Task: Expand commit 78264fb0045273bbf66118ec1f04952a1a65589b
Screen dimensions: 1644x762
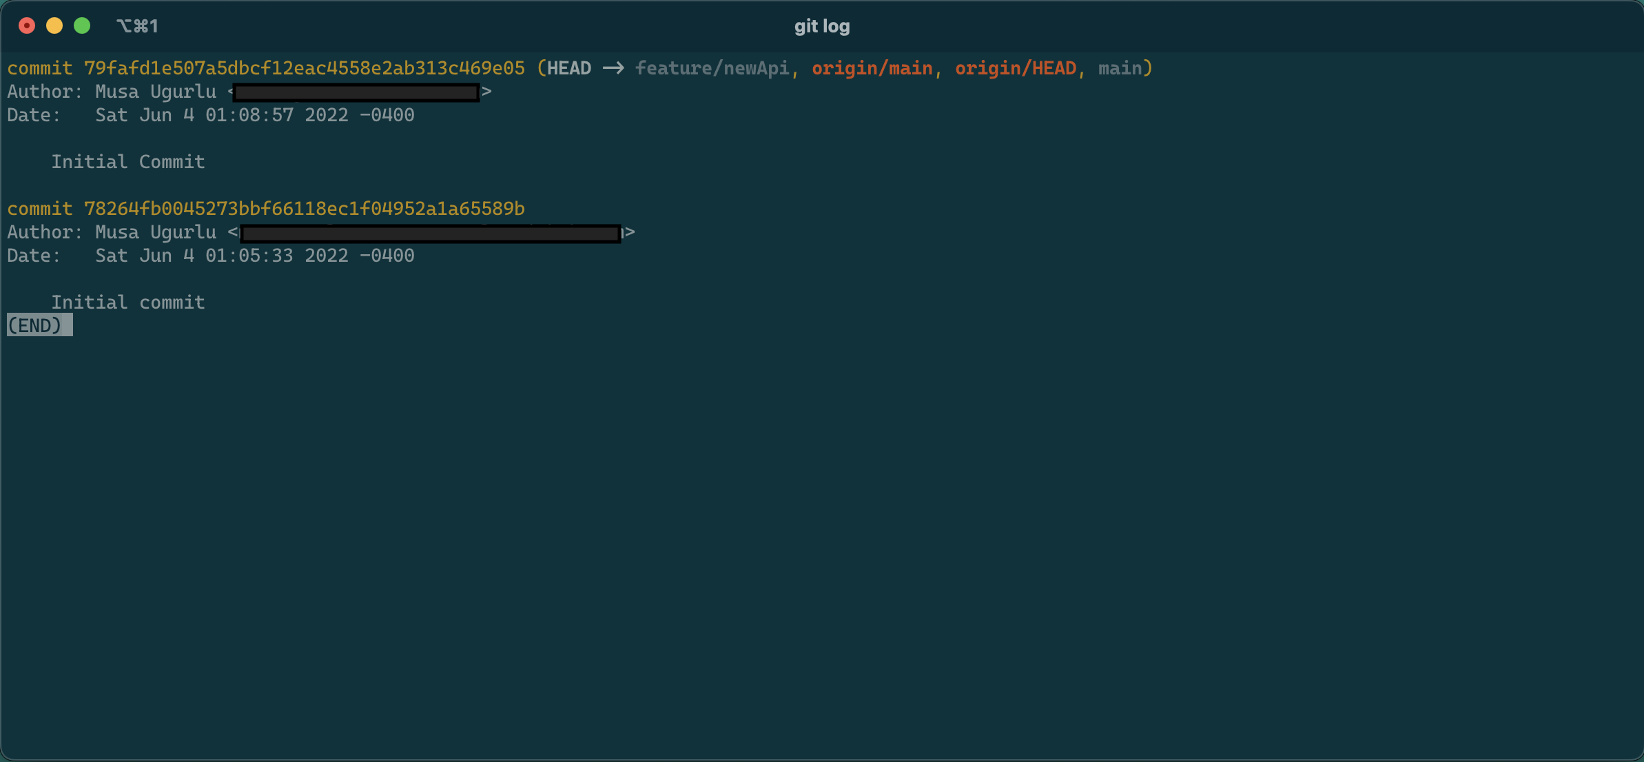Action: coord(304,208)
